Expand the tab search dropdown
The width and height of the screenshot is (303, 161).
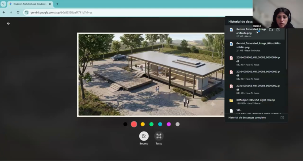(3, 4)
